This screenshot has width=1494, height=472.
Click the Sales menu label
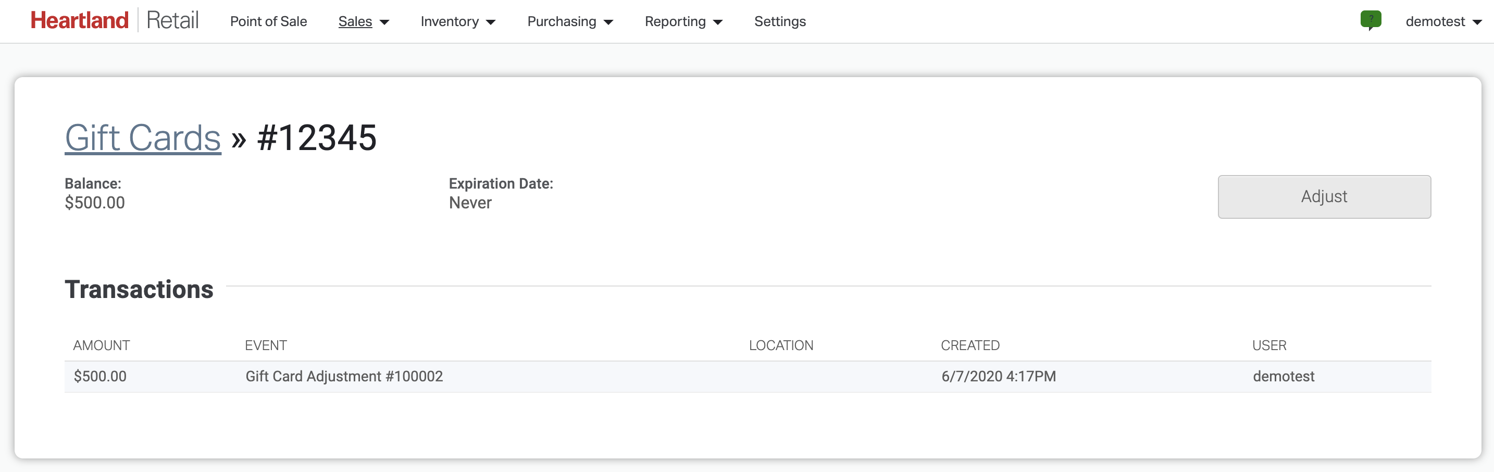pos(355,21)
